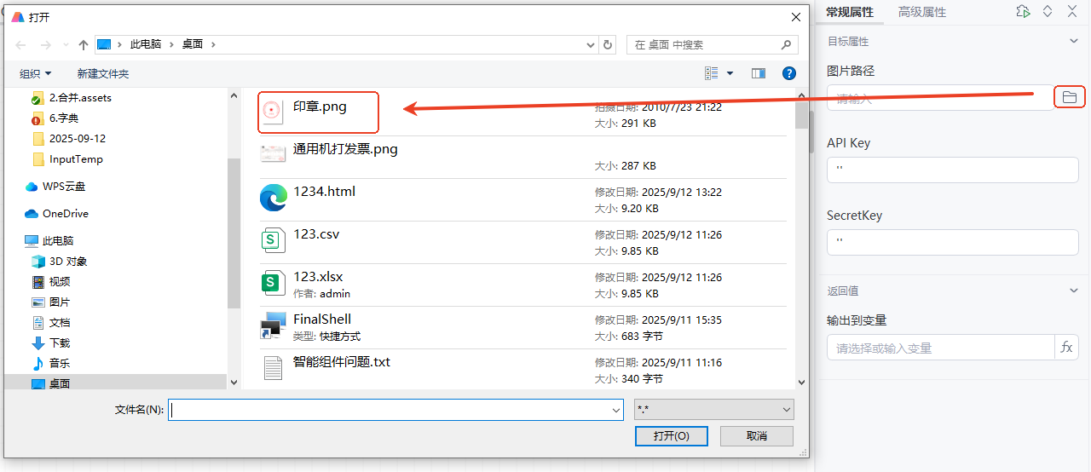Click 新建文件夹 in the toolbar

pyautogui.click(x=103, y=73)
